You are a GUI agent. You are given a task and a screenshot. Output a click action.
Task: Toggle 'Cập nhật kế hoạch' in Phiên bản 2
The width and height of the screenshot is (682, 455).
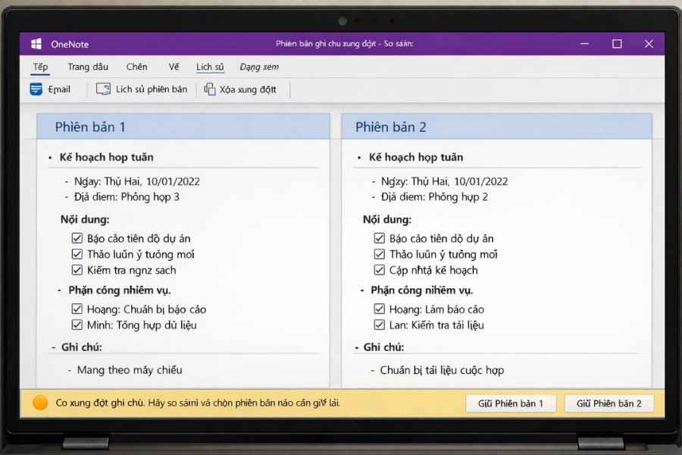(x=379, y=269)
